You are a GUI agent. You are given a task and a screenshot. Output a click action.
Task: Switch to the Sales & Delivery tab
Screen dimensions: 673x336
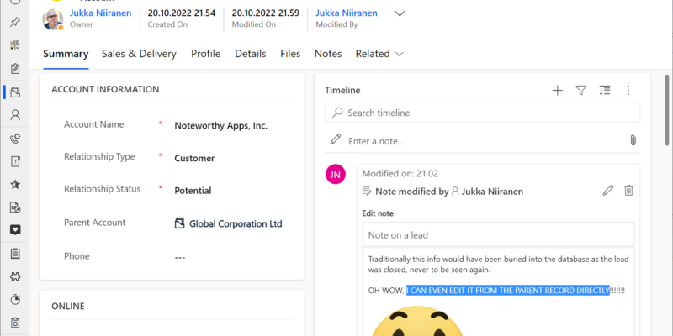click(139, 54)
